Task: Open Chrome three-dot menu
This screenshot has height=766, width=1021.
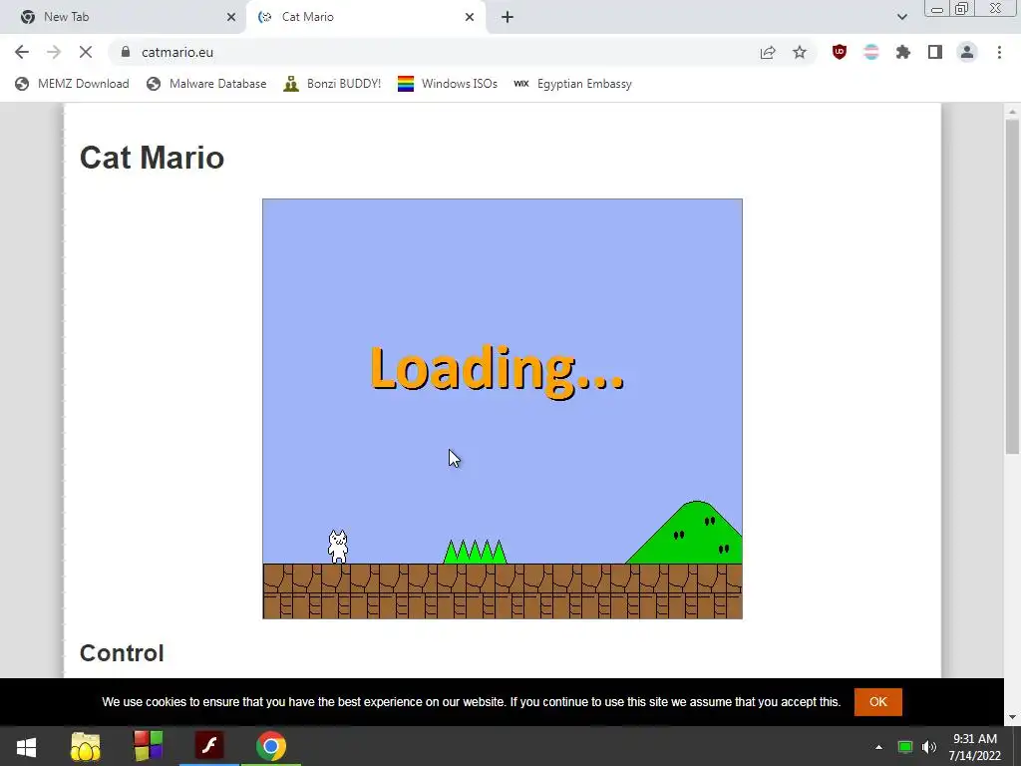Action: 999,52
